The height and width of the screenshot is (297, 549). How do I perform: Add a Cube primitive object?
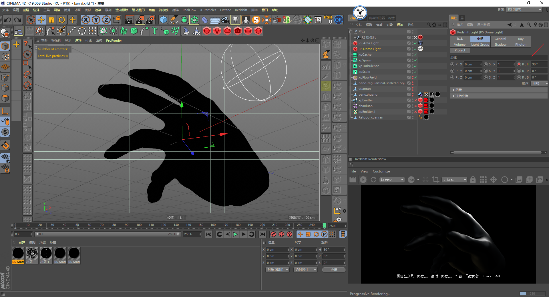pos(164,20)
